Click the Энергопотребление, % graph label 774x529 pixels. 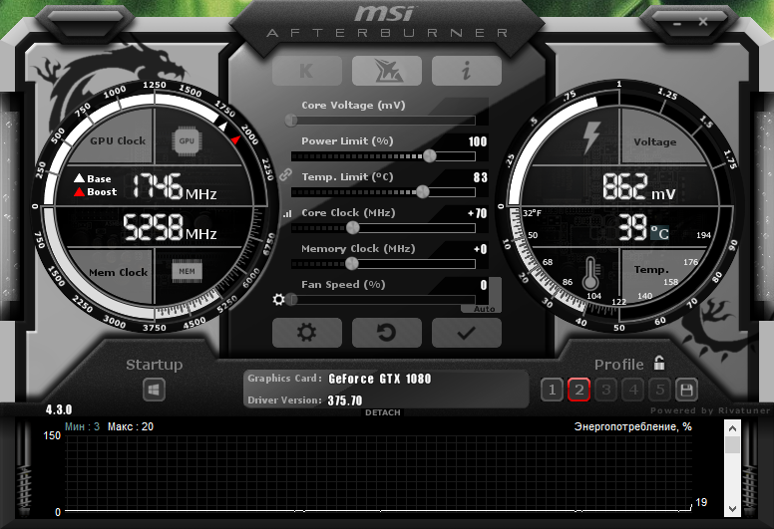tap(632, 427)
